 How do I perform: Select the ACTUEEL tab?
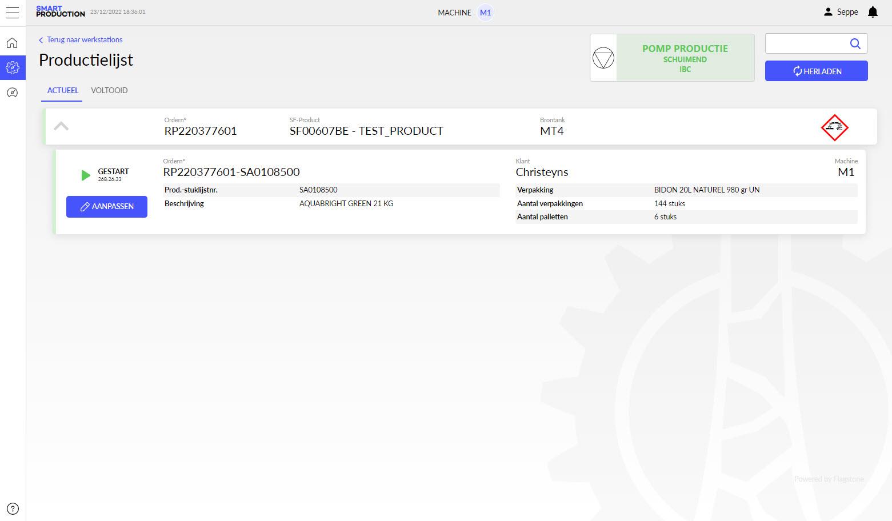pyautogui.click(x=63, y=90)
